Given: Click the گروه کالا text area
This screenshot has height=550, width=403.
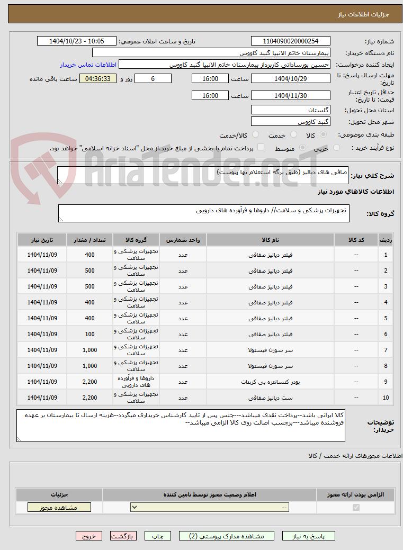Looking at the screenshot, I should [x=203, y=213].
